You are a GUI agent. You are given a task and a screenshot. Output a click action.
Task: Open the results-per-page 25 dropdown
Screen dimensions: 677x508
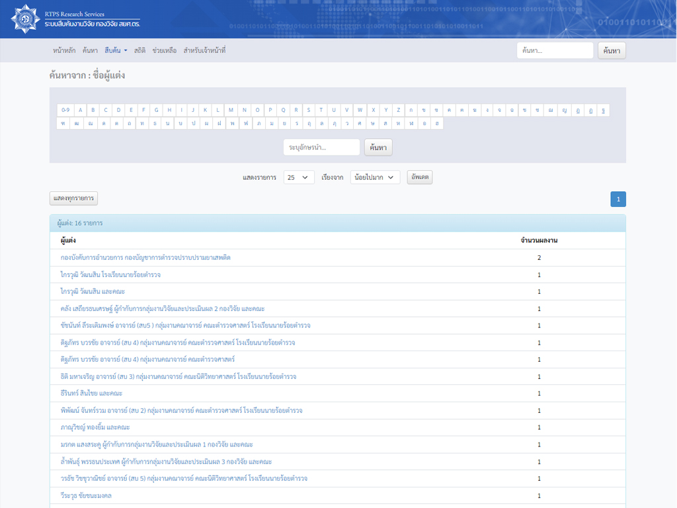pyautogui.click(x=299, y=177)
